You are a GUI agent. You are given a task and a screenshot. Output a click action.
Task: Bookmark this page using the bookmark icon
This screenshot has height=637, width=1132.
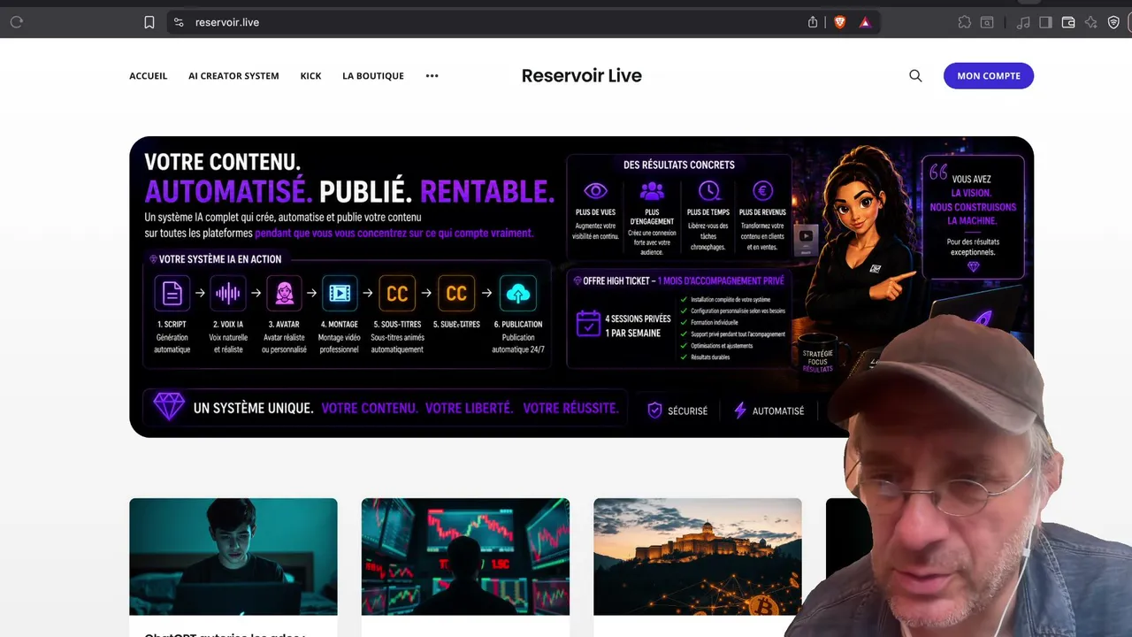coord(149,22)
